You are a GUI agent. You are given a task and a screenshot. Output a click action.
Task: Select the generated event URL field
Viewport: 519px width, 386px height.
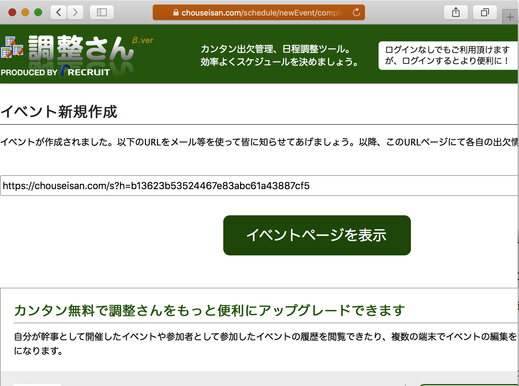tap(259, 186)
